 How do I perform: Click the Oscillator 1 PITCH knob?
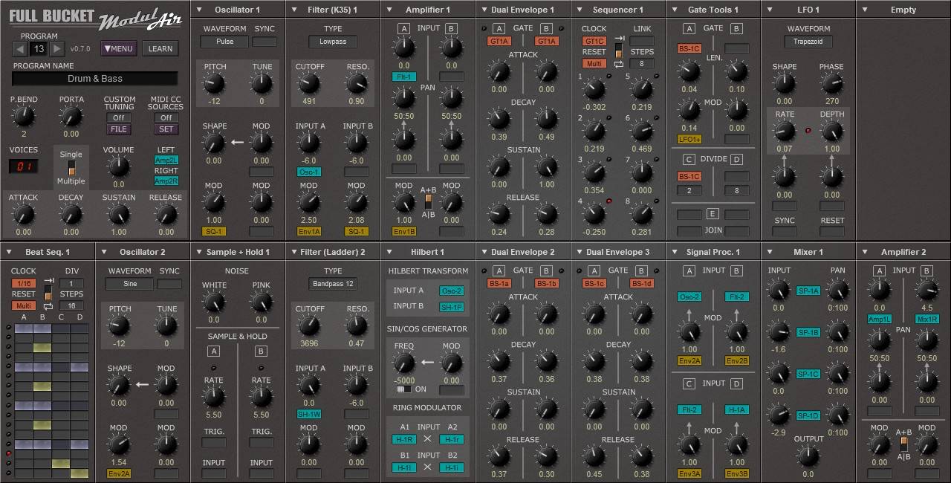(214, 83)
